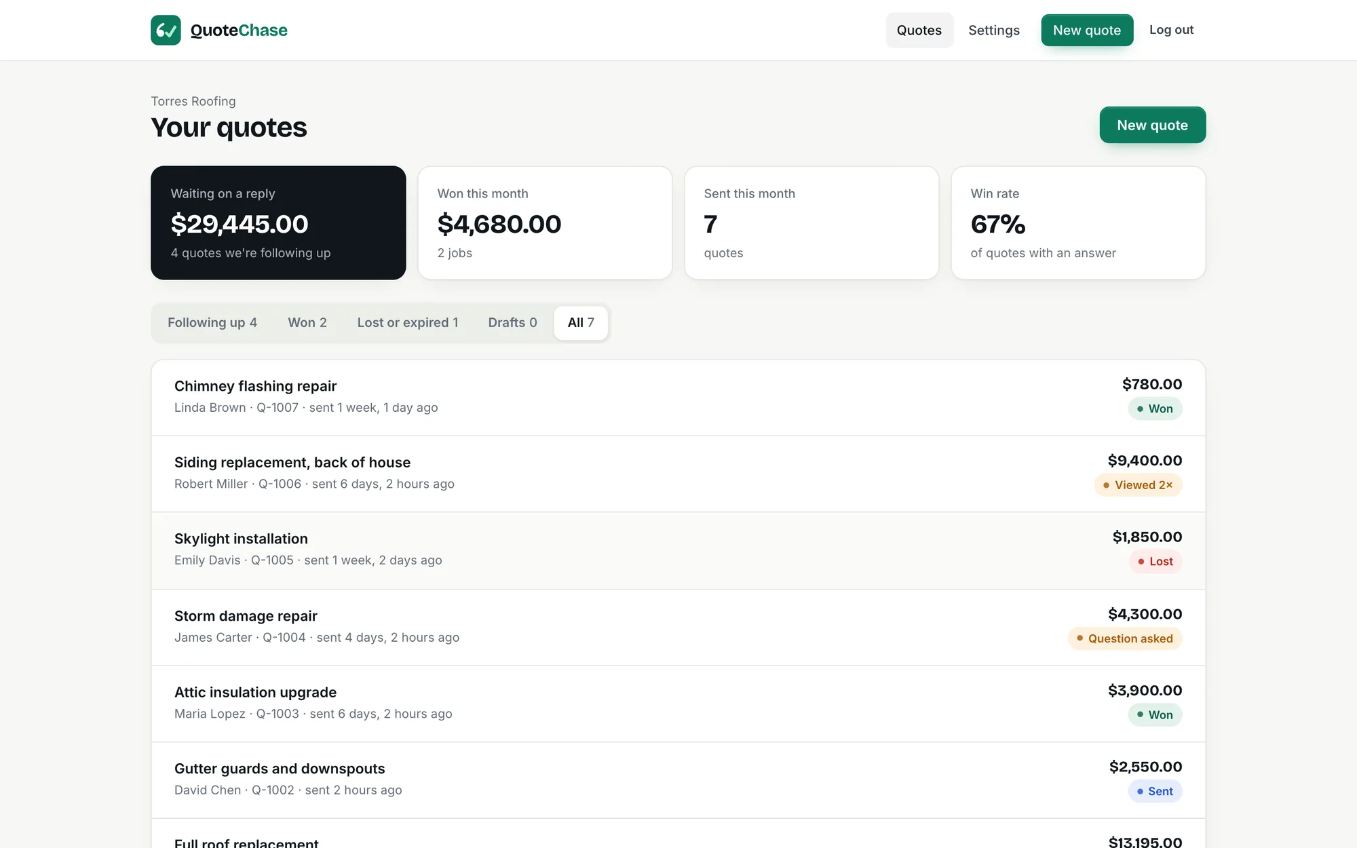Click the $2,550.00 amount
1357x848 pixels.
[1146, 767]
